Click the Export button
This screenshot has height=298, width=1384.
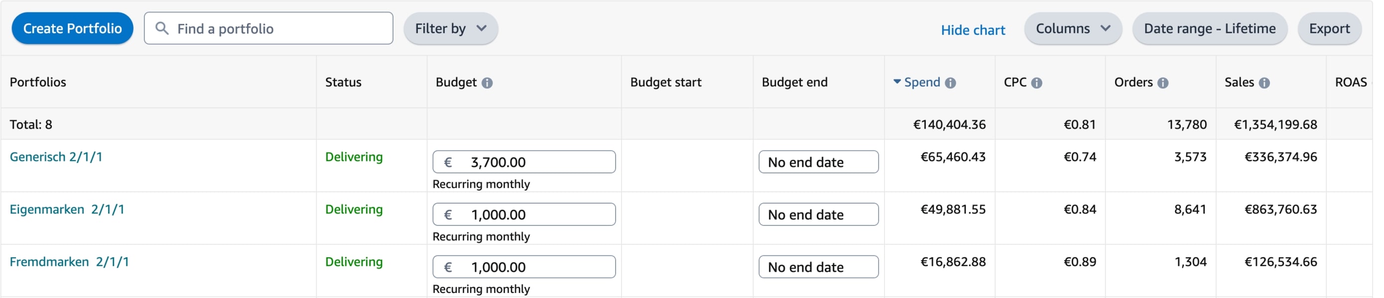coord(1329,28)
